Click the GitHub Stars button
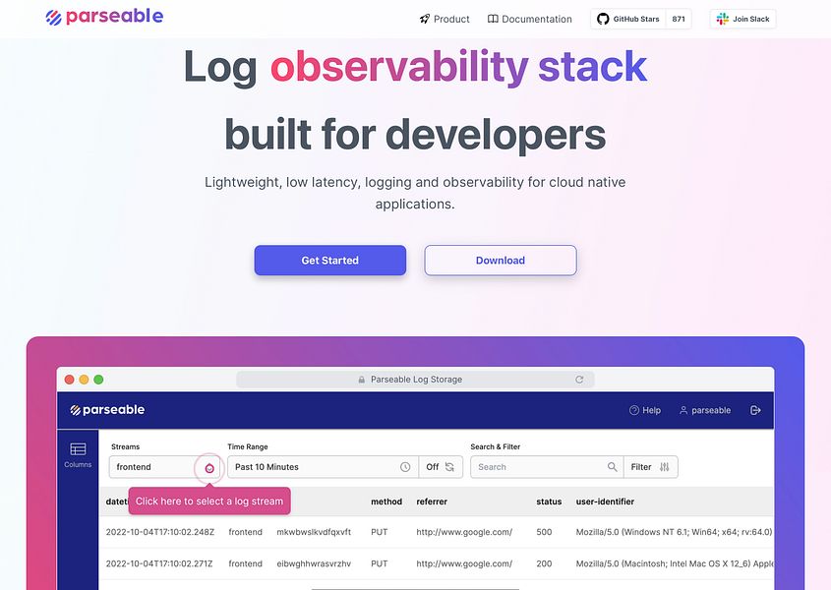This screenshot has width=831, height=590. point(641,19)
